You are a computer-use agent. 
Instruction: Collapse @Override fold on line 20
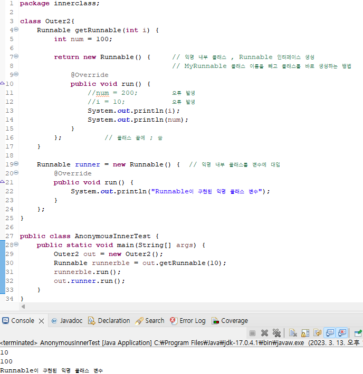(x=16, y=173)
